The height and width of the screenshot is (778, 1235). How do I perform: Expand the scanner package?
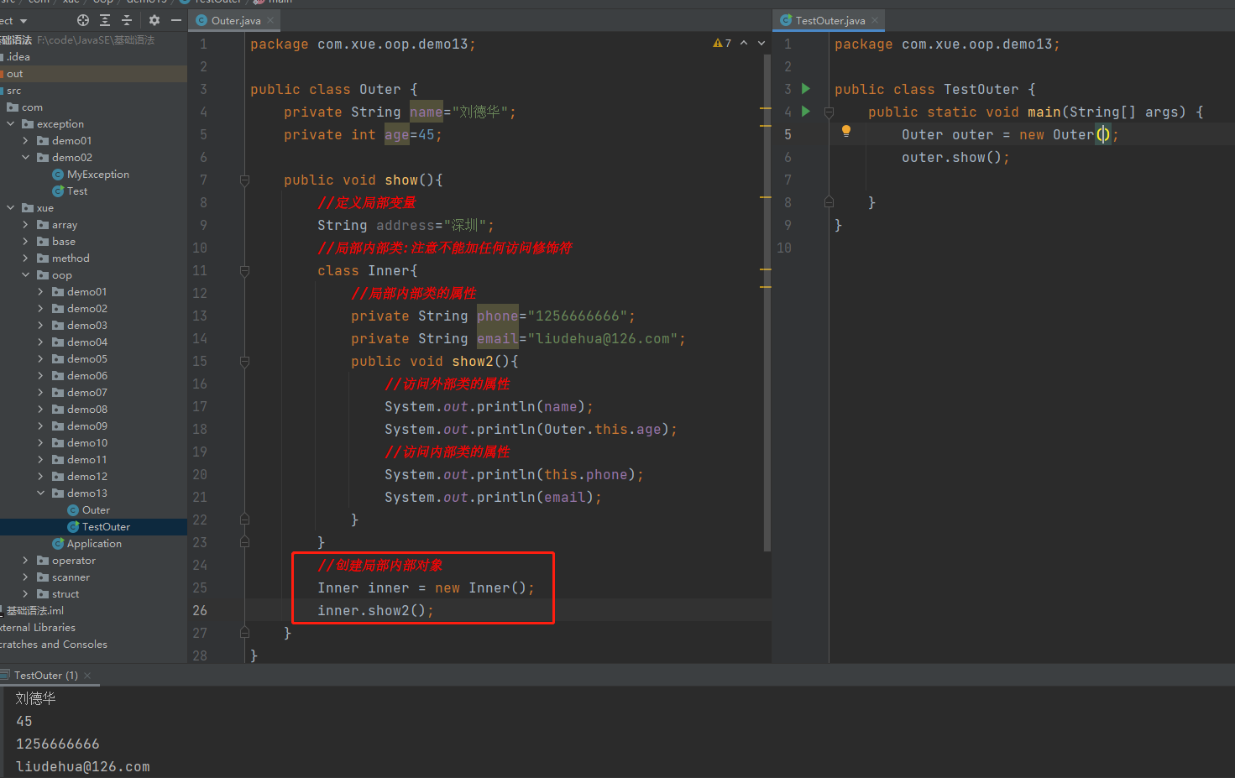click(25, 577)
